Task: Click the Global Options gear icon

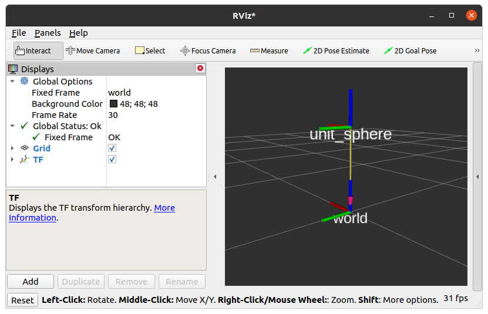Action: click(x=24, y=81)
